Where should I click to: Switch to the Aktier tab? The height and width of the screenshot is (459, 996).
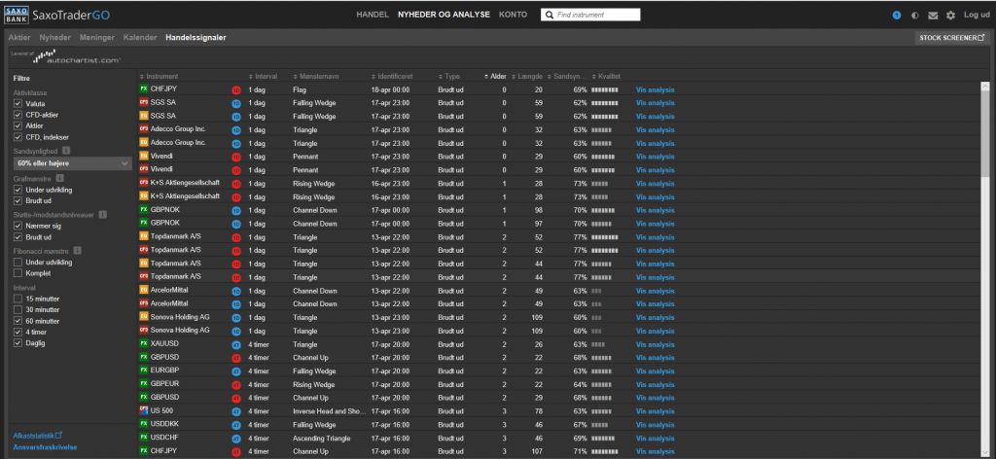19,38
